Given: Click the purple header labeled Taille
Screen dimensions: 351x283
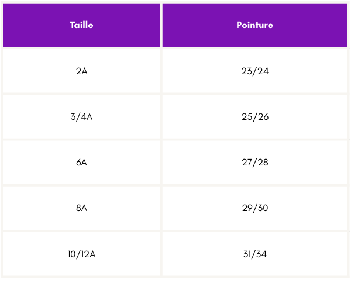Looking at the screenshot, I should (x=81, y=25).
